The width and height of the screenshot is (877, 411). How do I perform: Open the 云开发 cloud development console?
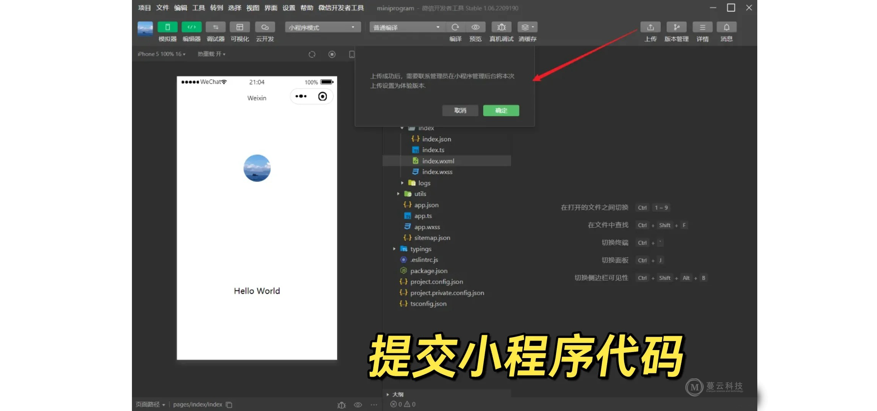265,27
